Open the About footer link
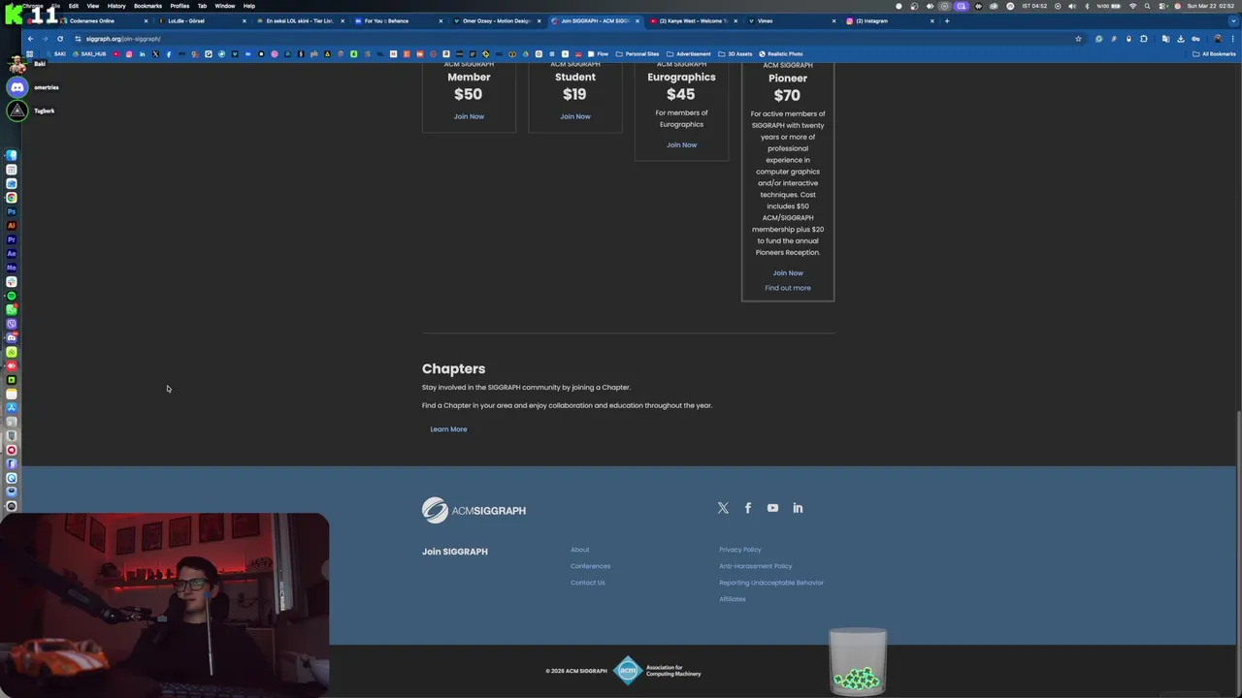 tap(580, 550)
